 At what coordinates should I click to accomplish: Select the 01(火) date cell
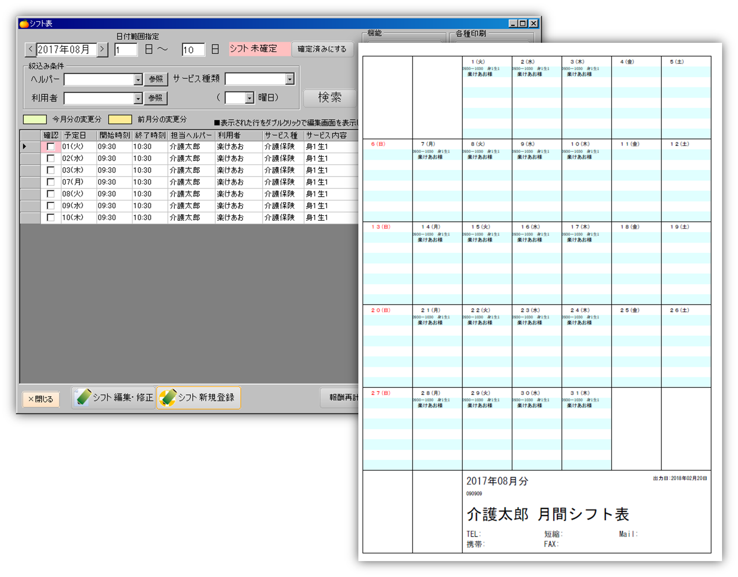(x=79, y=147)
